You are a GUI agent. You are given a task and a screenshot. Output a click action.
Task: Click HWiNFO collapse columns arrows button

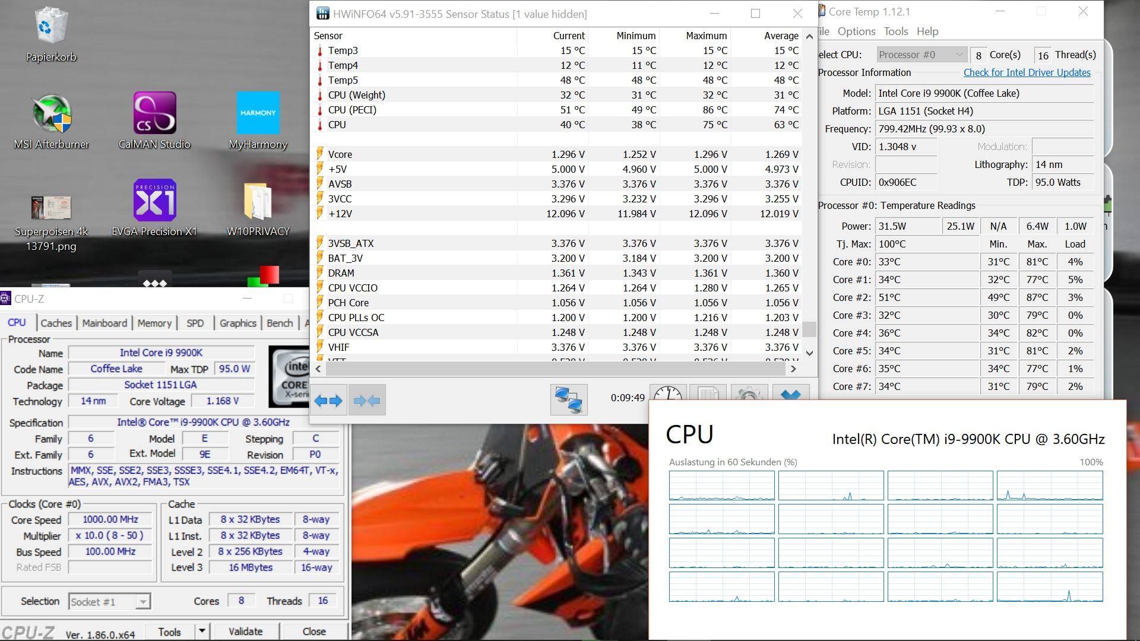367,401
